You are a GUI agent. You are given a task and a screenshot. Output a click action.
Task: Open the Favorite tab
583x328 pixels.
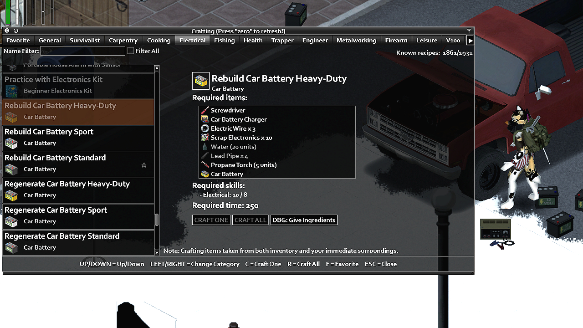click(x=18, y=41)
